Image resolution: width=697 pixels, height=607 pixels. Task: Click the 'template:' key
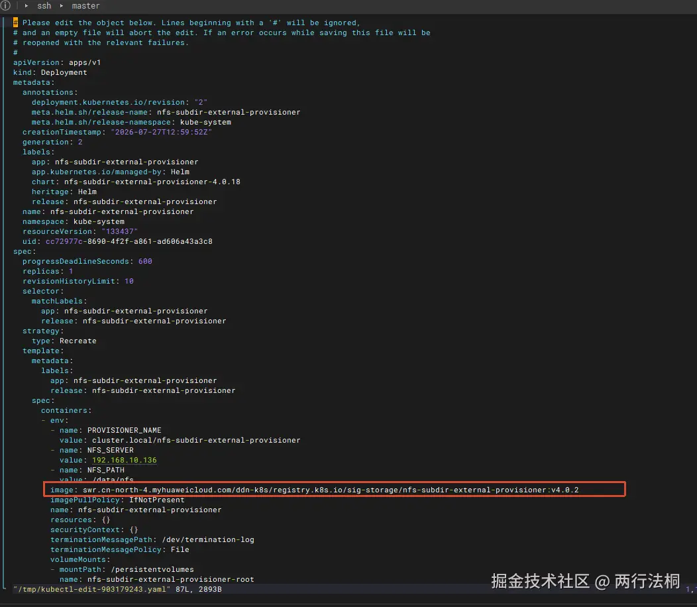coord(43,351)
